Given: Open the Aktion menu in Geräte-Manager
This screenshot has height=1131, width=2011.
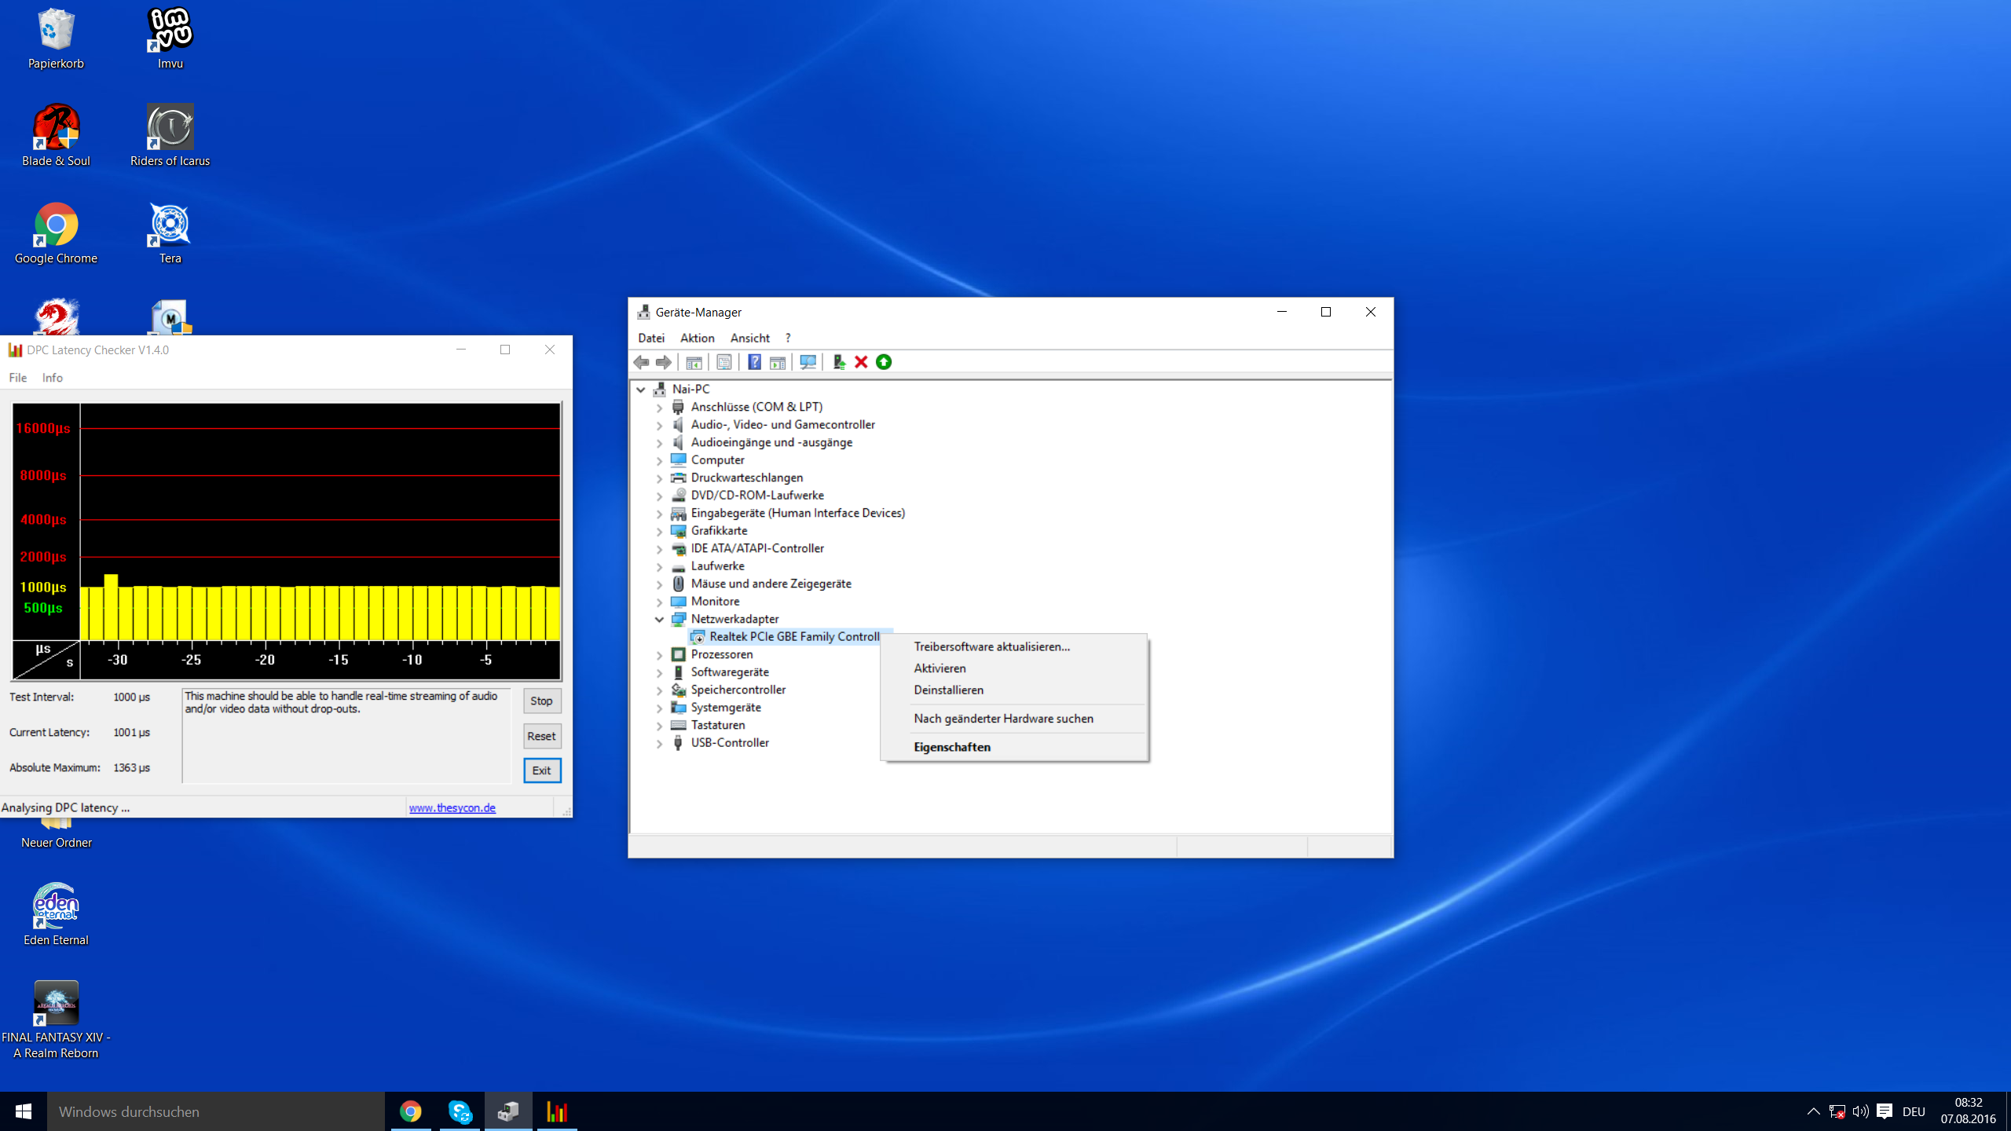Looking at the screenshot, I should (x=697, y=338).
